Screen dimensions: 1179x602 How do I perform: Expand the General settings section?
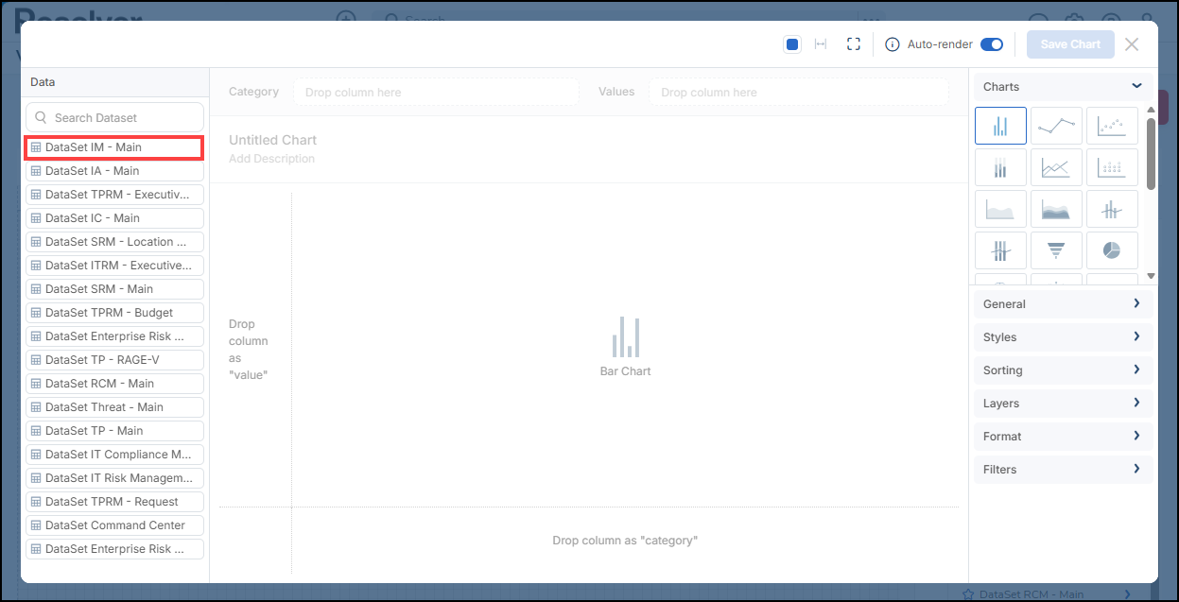point(1063,304)
